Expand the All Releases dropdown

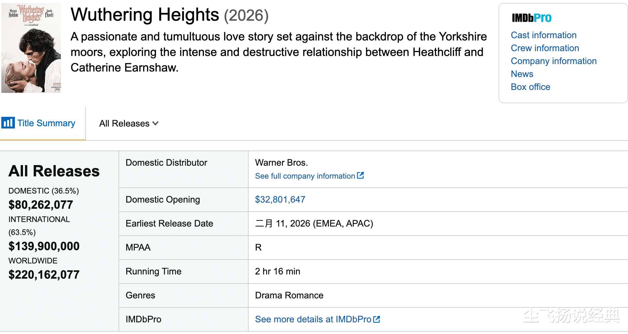pos(129,123)
